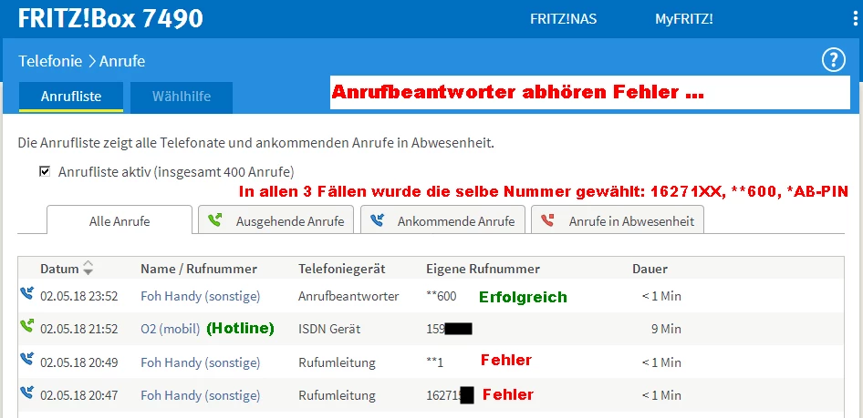Click the Dauer column header
This screenshot has height=418, width=863.
(650, 269)
